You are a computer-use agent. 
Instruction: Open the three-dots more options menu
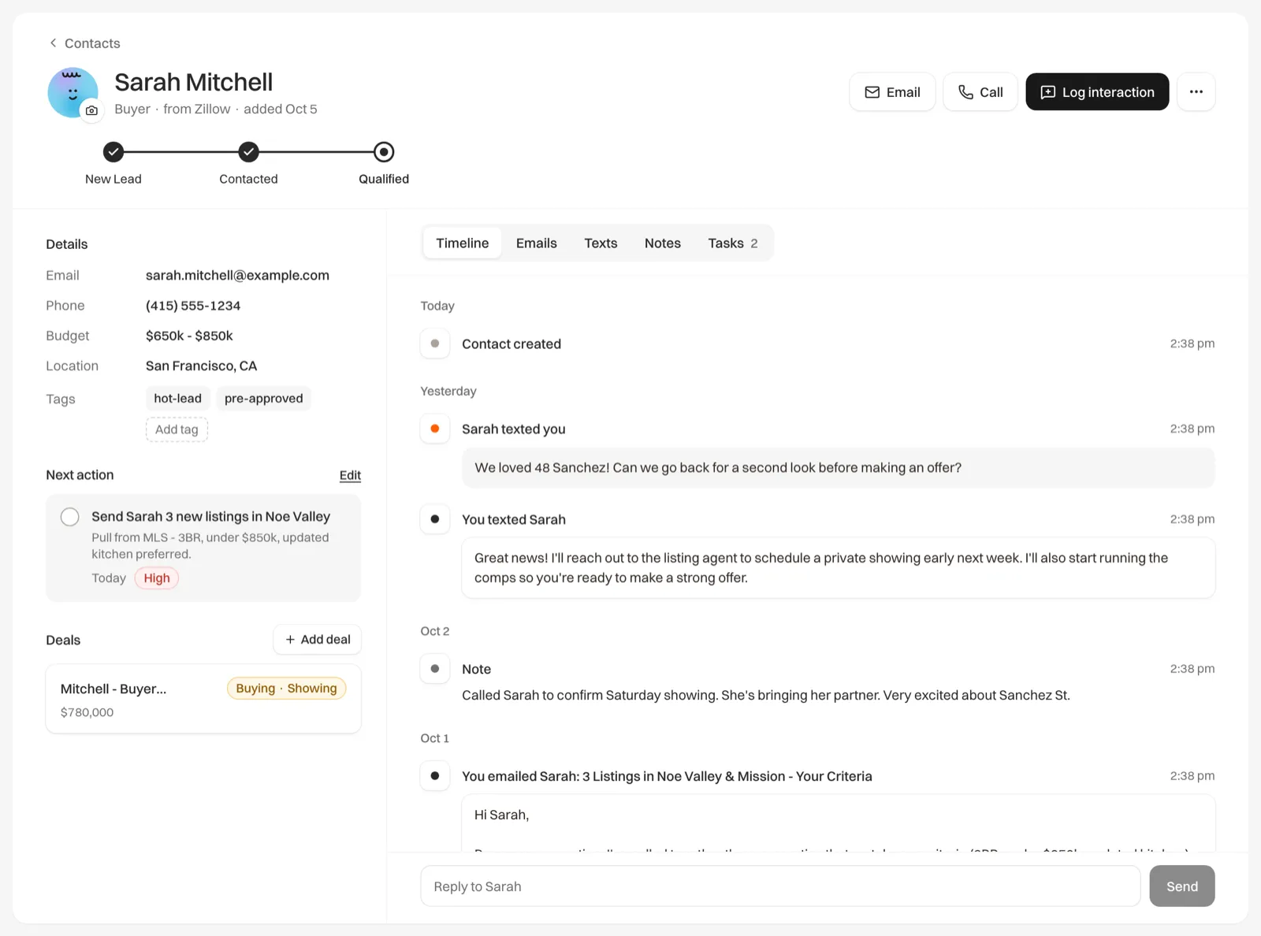[1196, 92]
